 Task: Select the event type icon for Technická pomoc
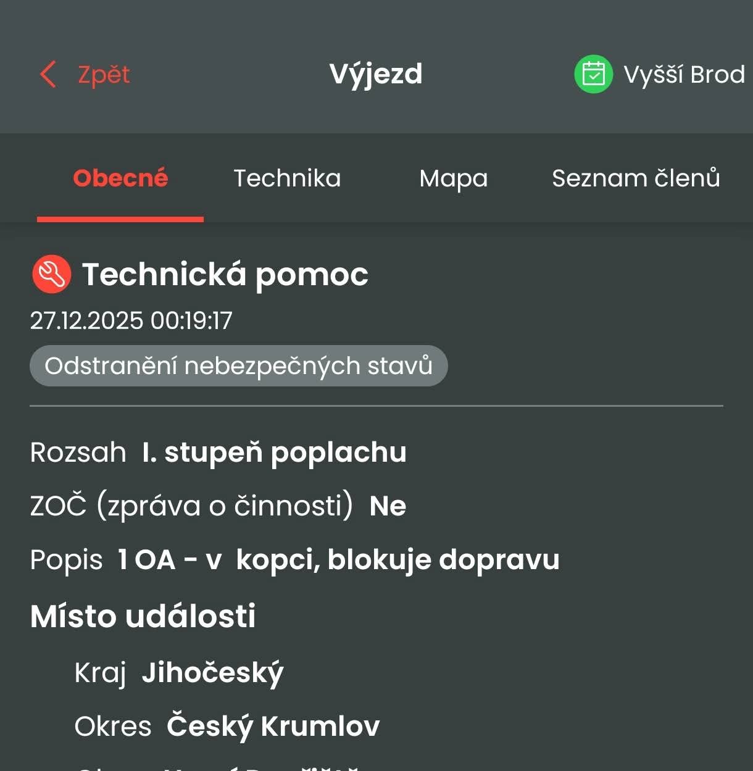coord(52,274)
